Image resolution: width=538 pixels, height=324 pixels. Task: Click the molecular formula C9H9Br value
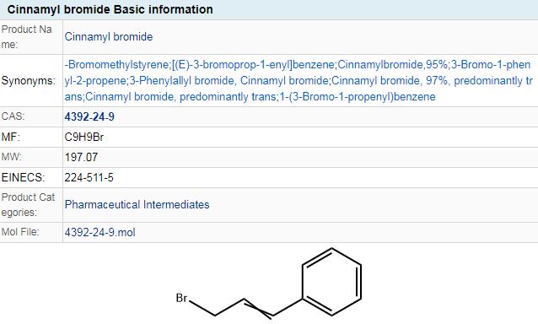click(84, 138)
